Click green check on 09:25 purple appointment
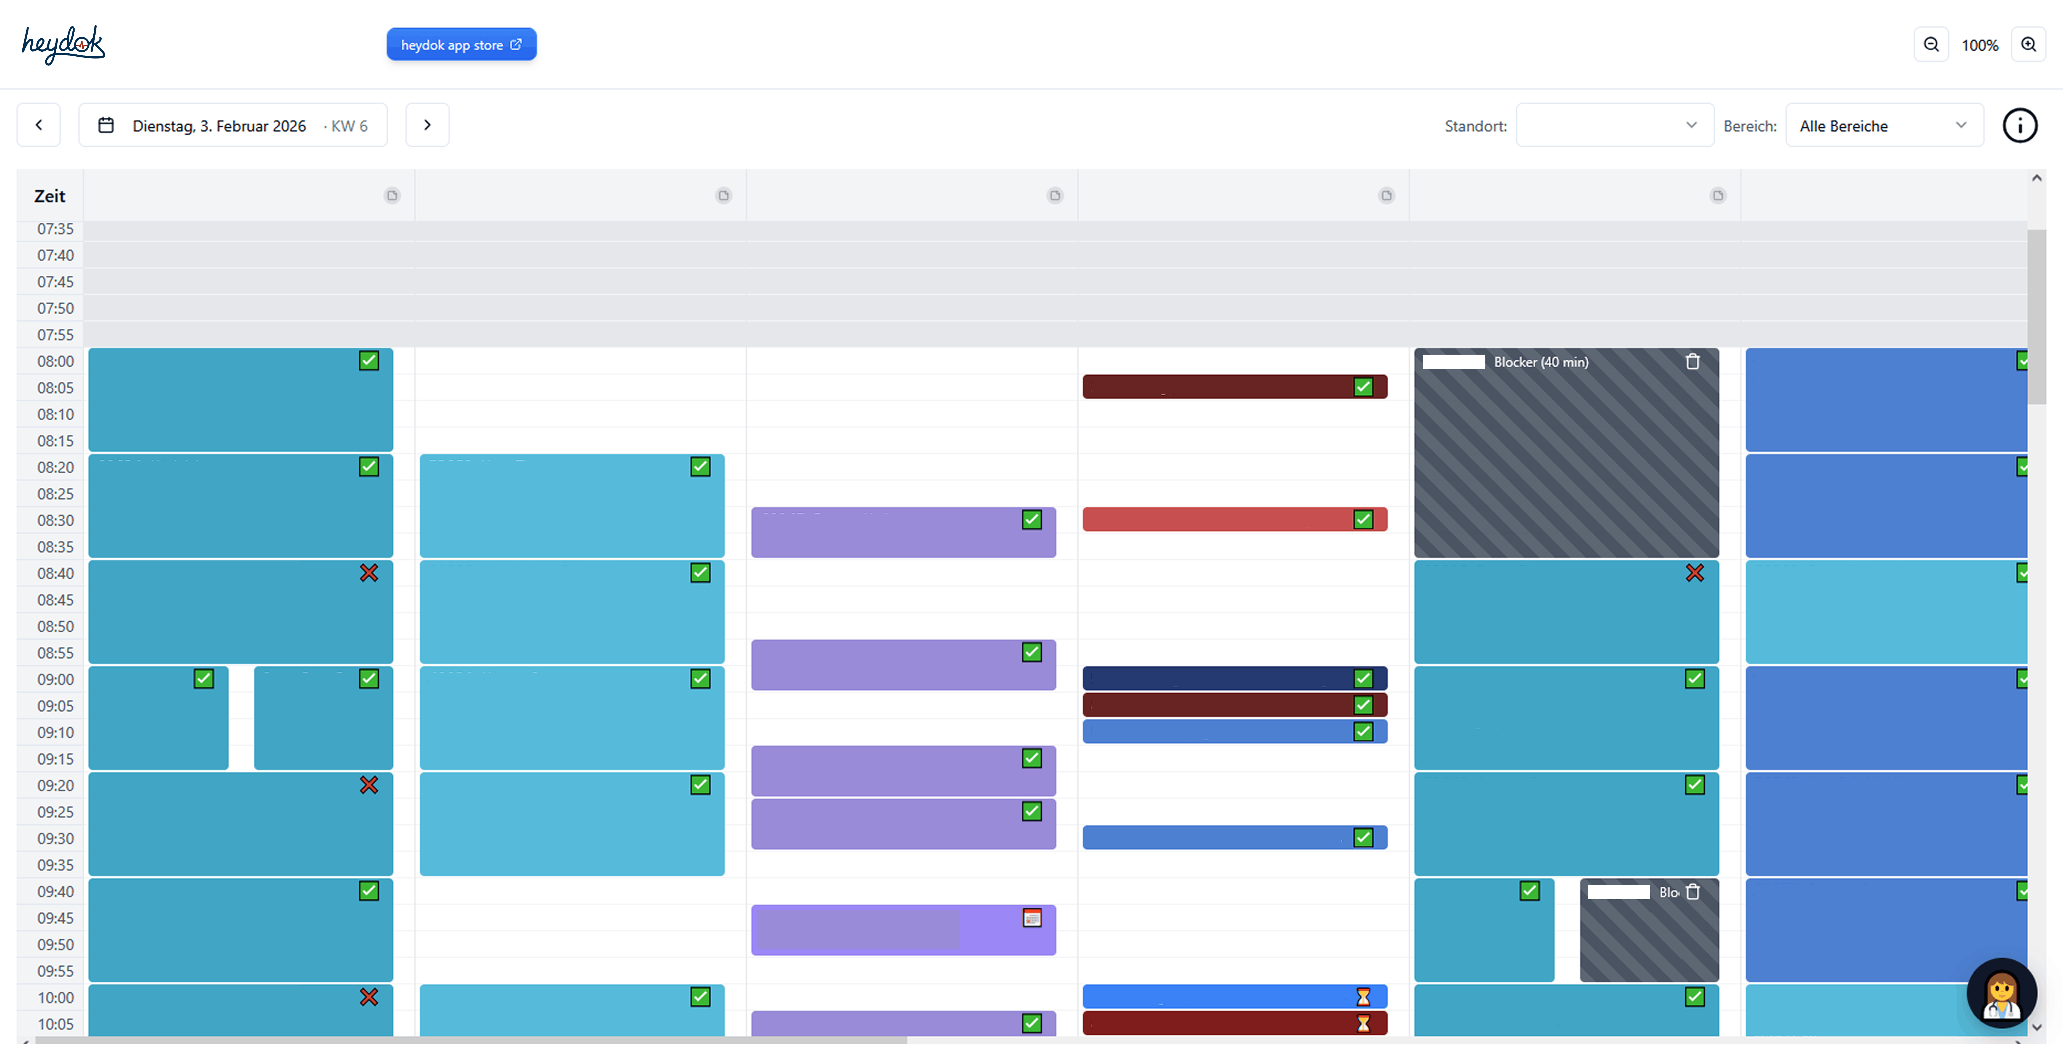Viewport: 2063px width, 1044px height. pos(1031,812)
